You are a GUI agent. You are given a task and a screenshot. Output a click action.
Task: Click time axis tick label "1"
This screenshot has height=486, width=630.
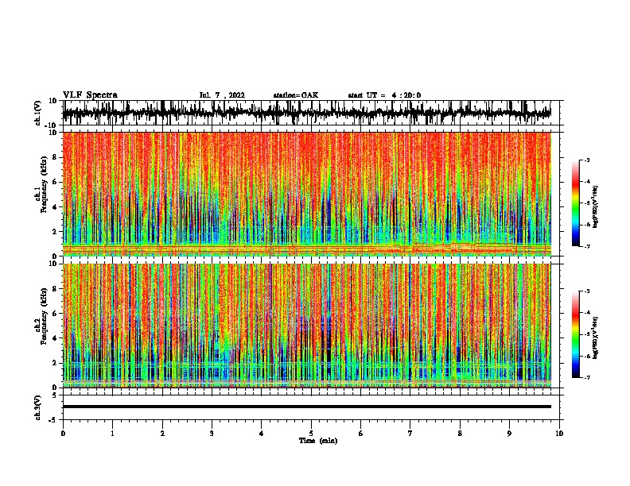tap(112, 433)
